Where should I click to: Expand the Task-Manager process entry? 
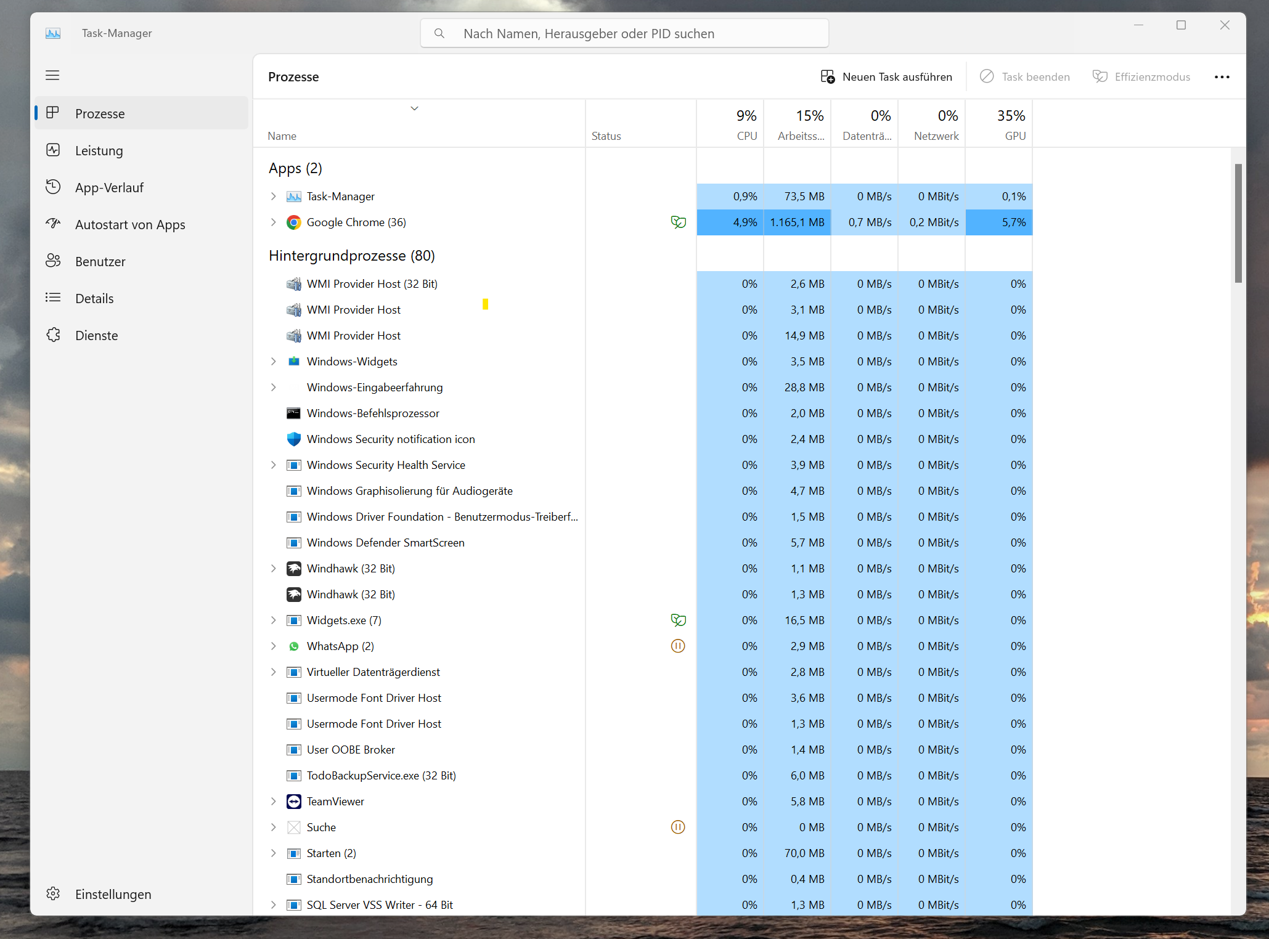[x=274, y=197]
